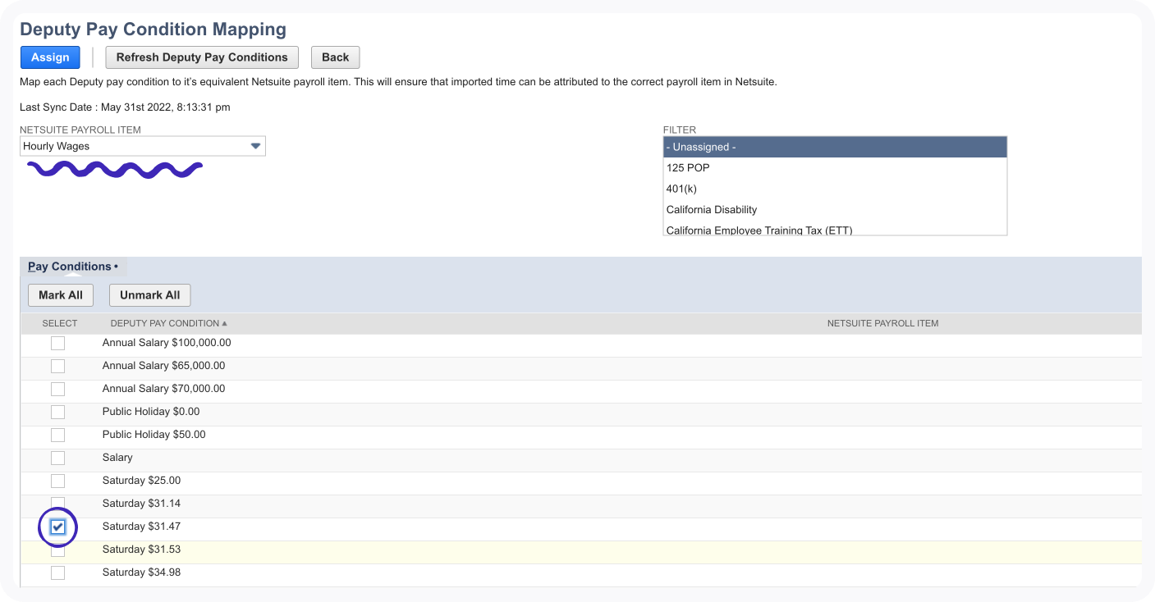Viewport: 1155px width, 602px height.
Task: Go back using the Back button
Action: [335, 57]
